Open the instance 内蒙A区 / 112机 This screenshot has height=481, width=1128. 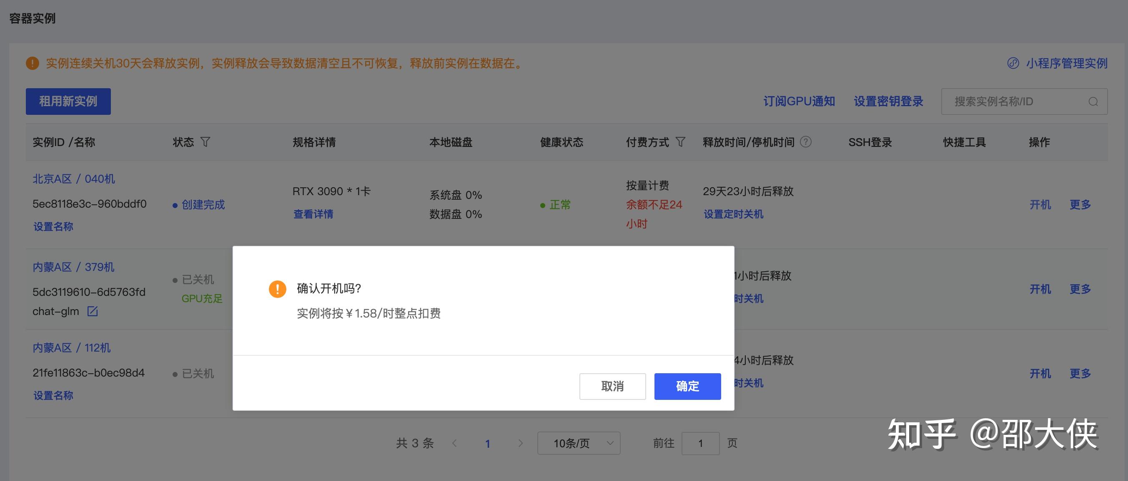[x=71, y=347]
